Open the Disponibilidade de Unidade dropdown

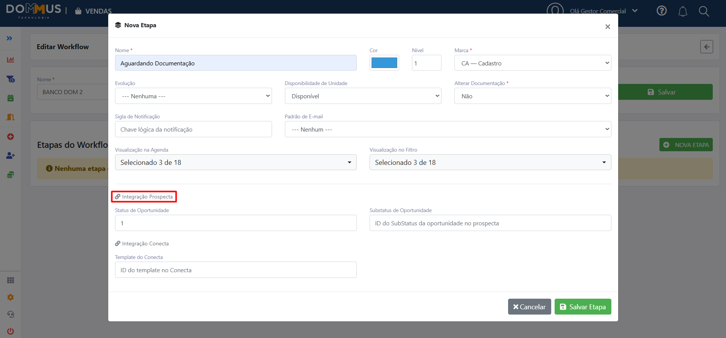(x=363, y=96)
